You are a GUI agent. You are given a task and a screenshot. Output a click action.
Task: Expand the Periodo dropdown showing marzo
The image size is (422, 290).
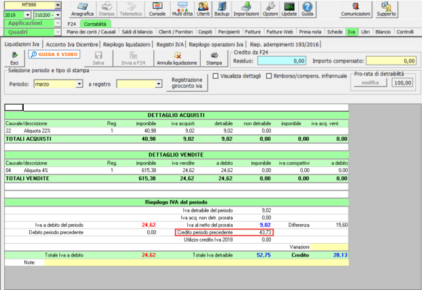click(79, 84)
